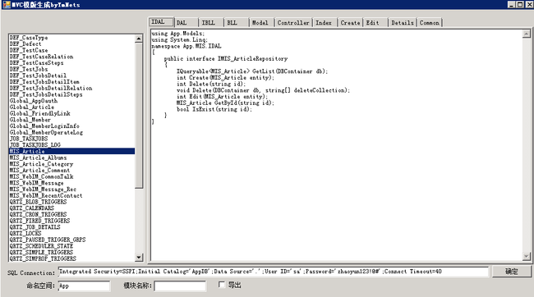534x297 pixels.
Task: Select MIS_WebIM_Message table entry
Action: pyautogui.click(x=71, y=183)
